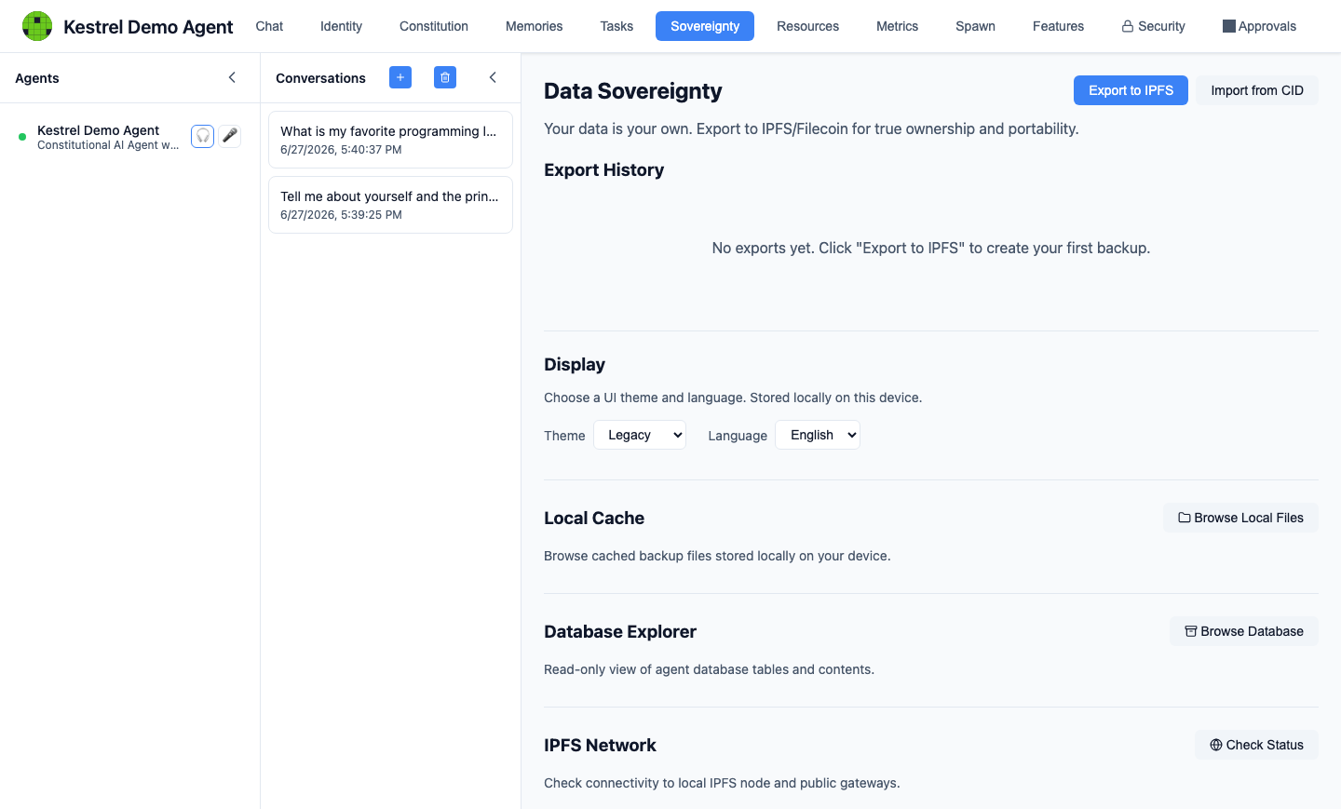Open the Memories tab
Screen dimensions: 1341x809
(534, 26)
